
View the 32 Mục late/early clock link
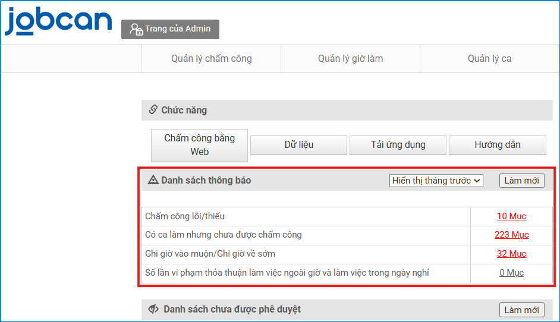(511, 254)
